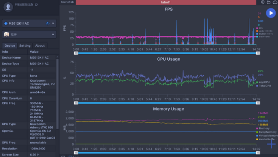Click the location marker icon in top bar
278x157 pixels.
click(263, 2)
